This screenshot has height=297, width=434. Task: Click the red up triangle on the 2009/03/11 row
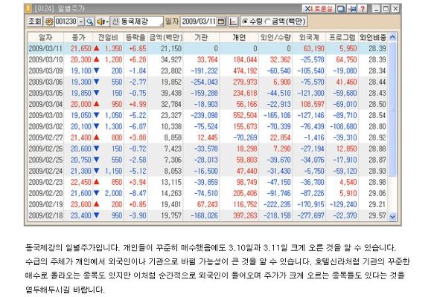click(96, 48)
